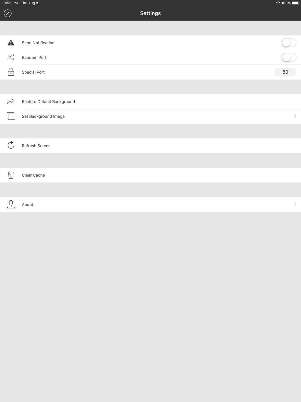
Task: Click the trash can Clear Cache icon
Action: pyautogui.click(x=11, y=175)
